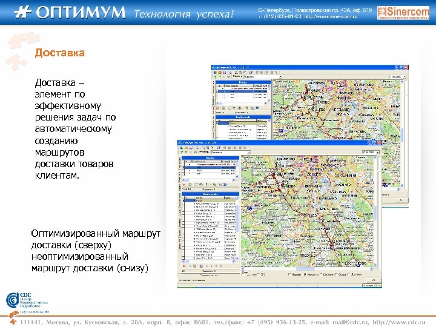Click the save floppy icon in front window toolbar
The height and width of the screenshot is (327, 436).
point(191,148)
